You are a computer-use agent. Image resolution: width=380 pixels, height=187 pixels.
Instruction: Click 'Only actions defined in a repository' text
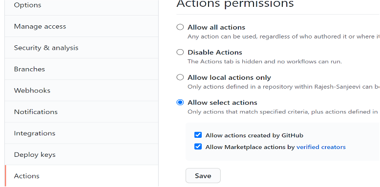coord(284,87)
